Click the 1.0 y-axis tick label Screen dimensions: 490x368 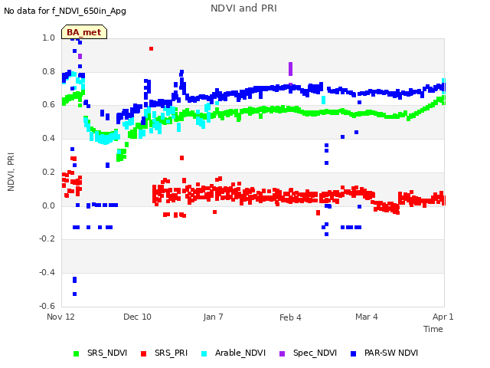click(48, 38)
